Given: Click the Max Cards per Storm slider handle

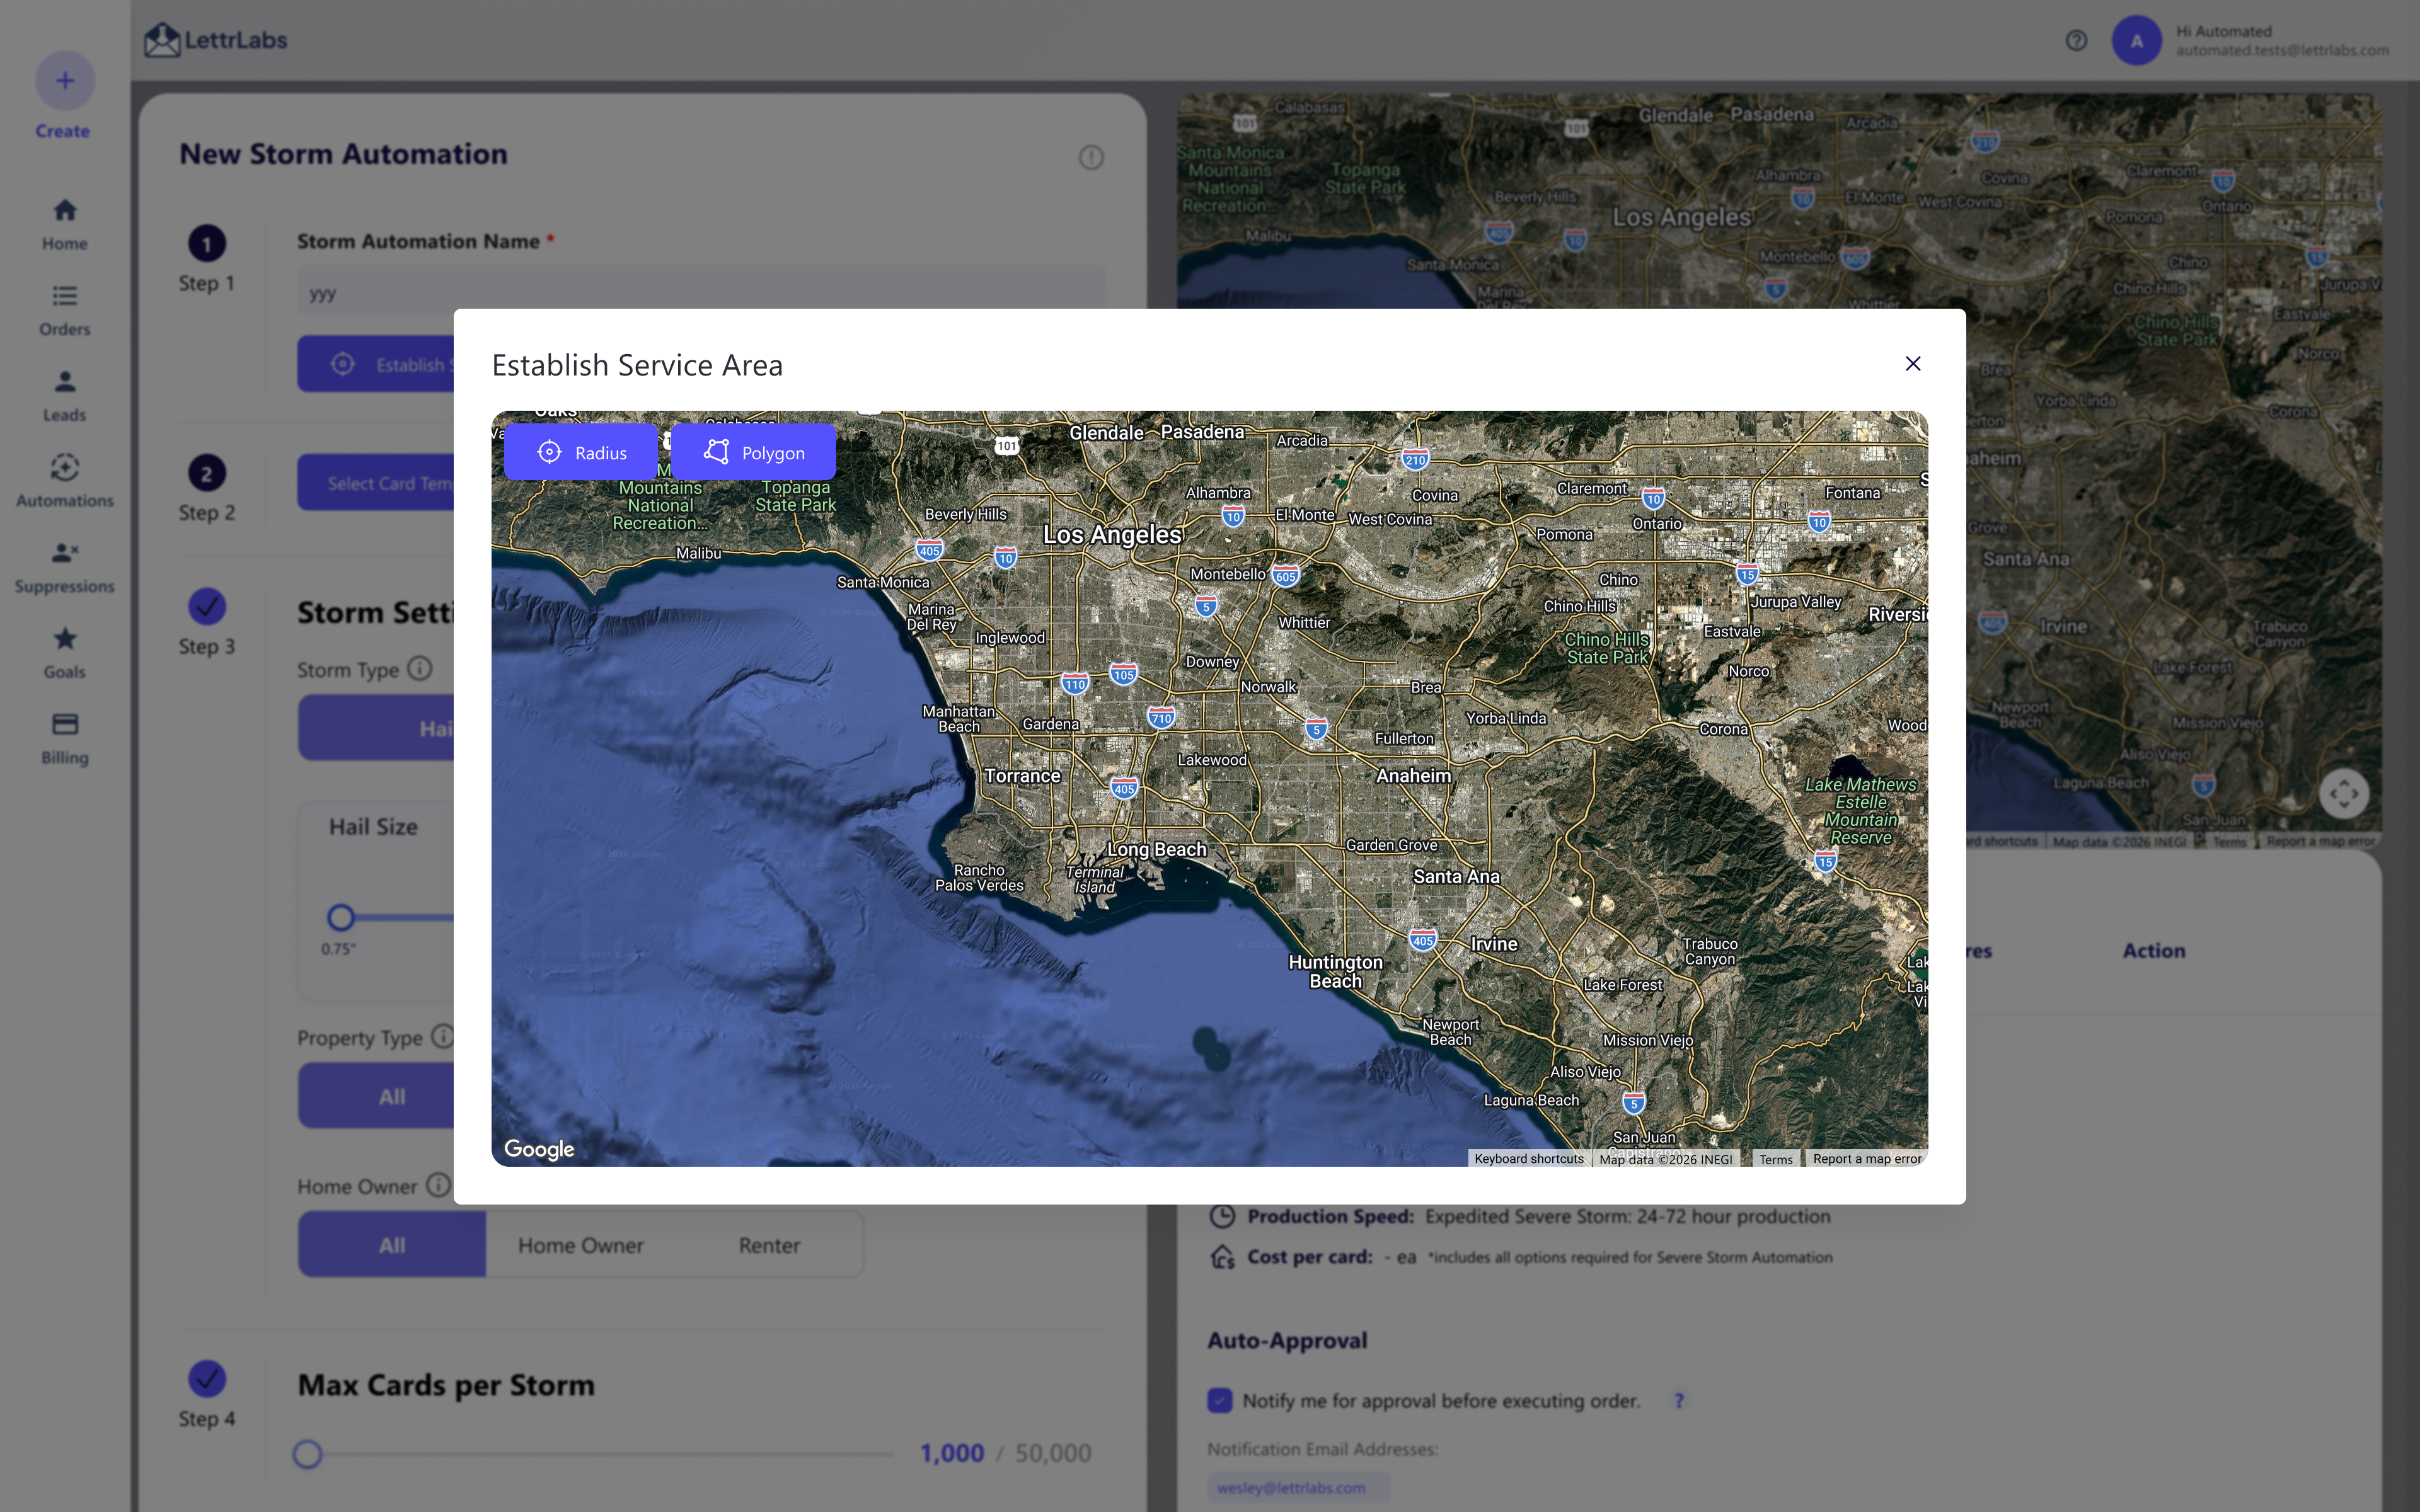Looking at the screenshot, I should click(308, 1454).
